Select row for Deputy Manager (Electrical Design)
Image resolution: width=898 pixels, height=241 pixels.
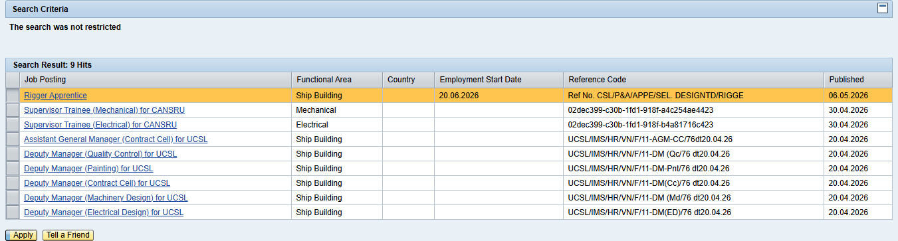(13, 212)
